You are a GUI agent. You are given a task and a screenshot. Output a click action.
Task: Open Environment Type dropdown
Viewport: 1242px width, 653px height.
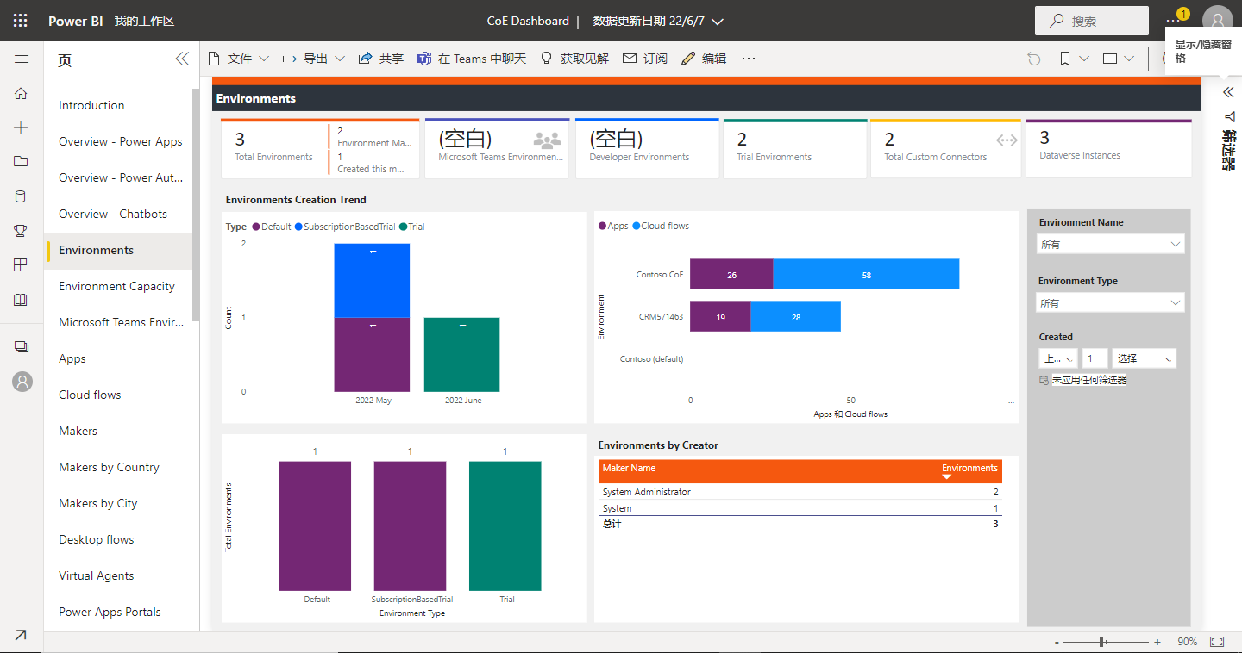pyautogui.click(x=1110, y=303)
